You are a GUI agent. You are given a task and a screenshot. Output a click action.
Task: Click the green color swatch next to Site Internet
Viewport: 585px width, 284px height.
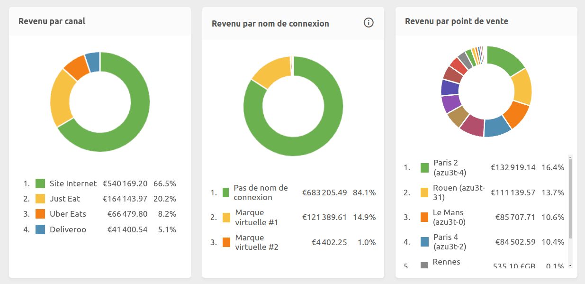click(x=40, y=183)
